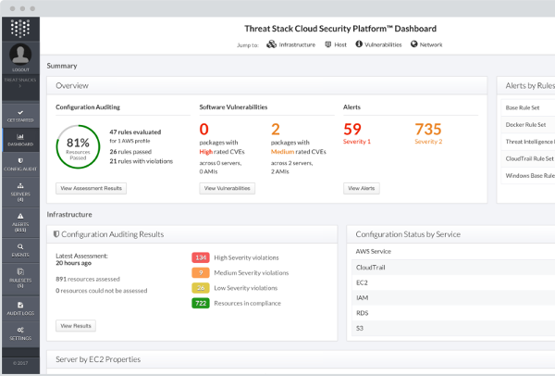Screen dimensions: 555x376
Task: Open Settings gear in sidebar
Action: [x=20, y=332]
